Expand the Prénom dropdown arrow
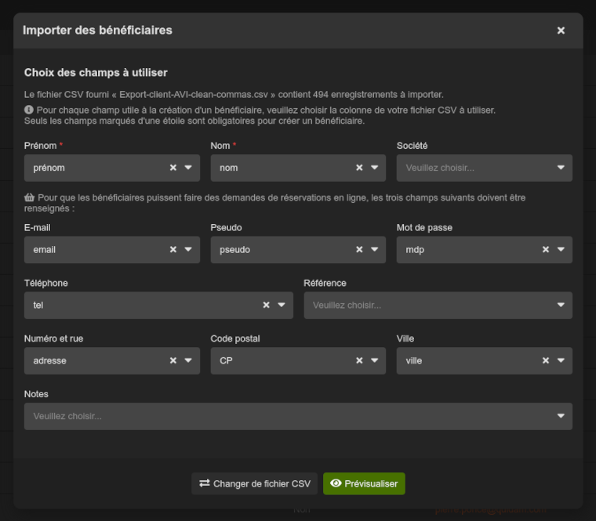The width and height of the screenshot is (596, 521). point(188,168)
